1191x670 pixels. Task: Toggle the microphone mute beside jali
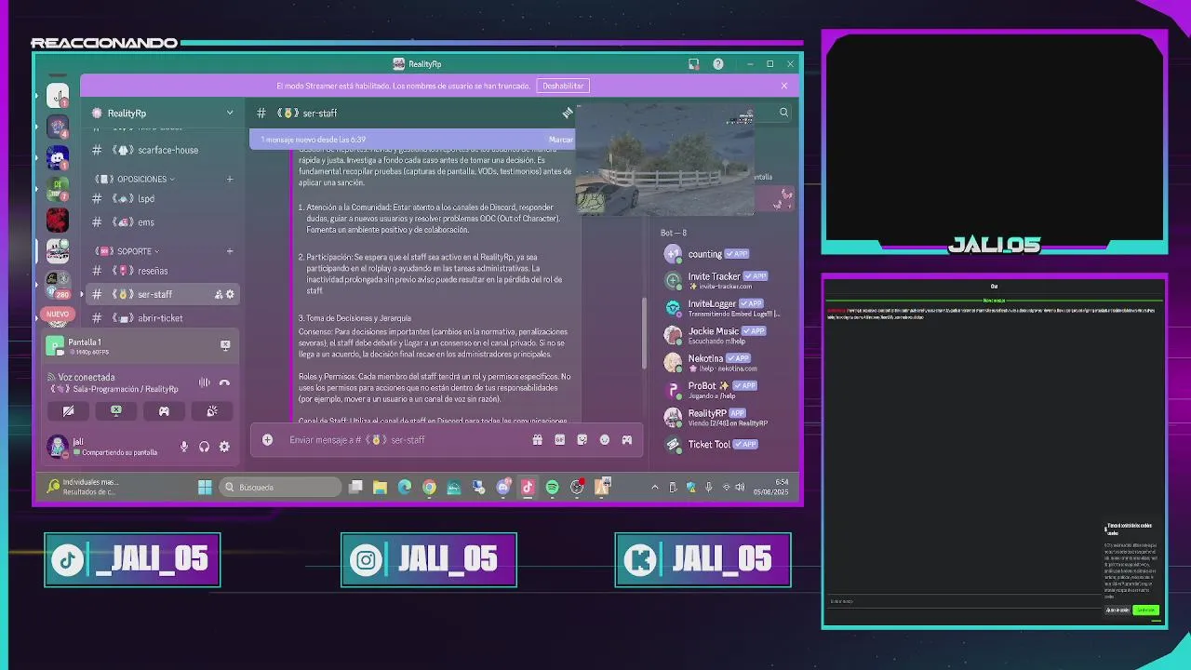point(183,447)
